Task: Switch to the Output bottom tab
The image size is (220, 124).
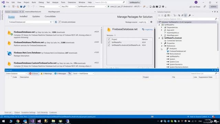Action: (x=17, y=112)
